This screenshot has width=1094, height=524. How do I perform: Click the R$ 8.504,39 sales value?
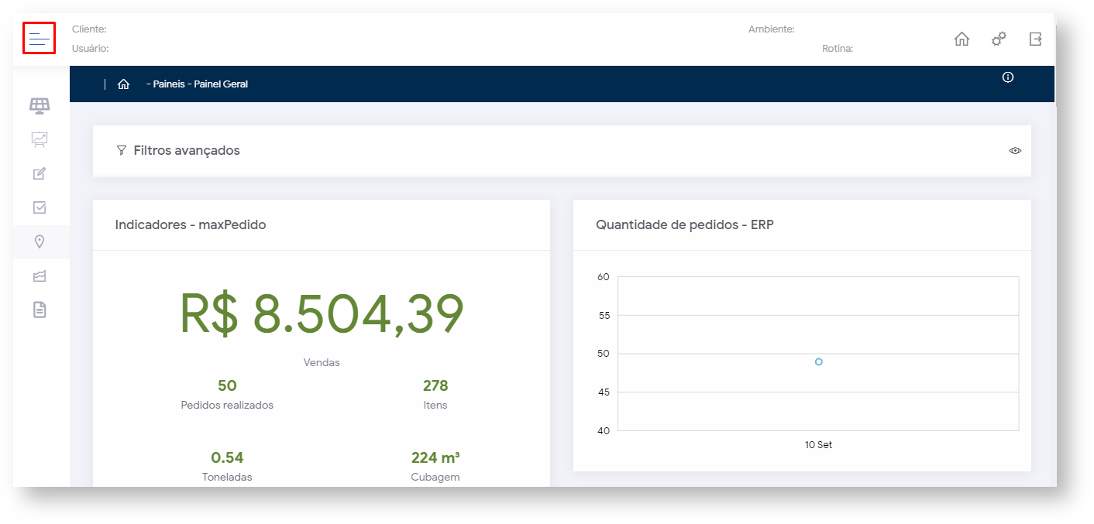(x=322, y=315)
